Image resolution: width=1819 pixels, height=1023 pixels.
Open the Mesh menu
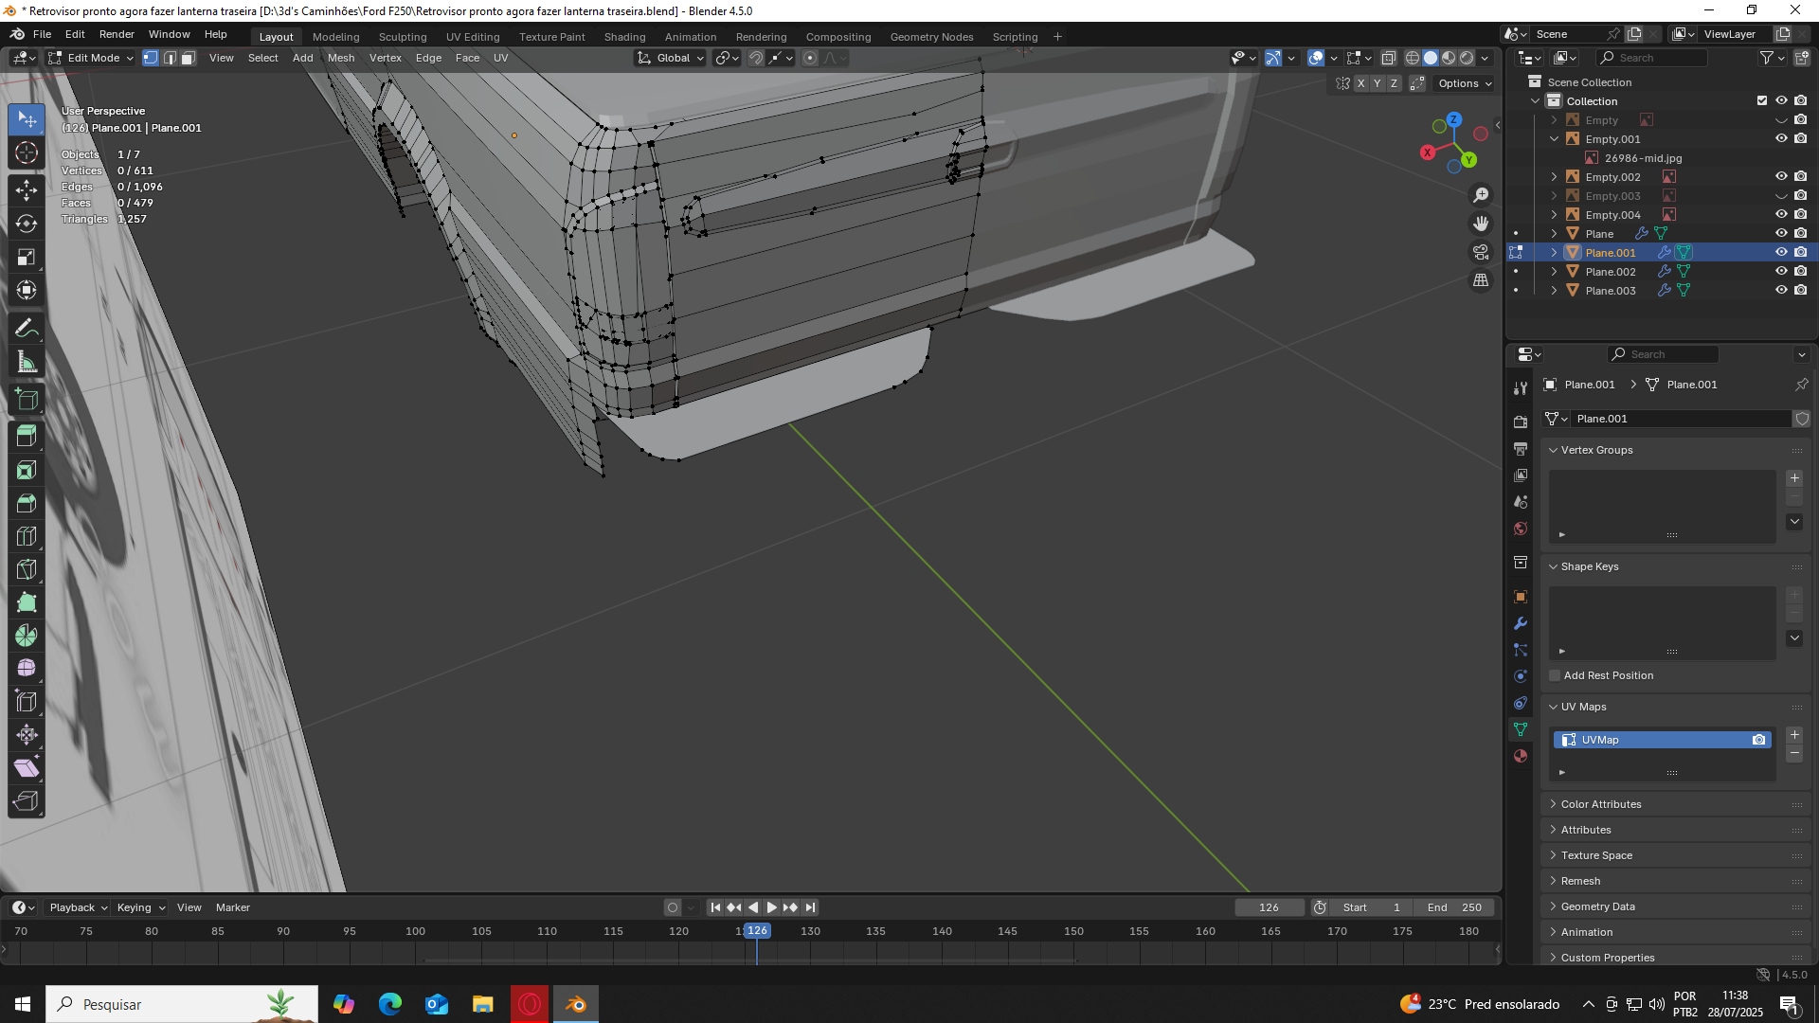click(x=341, y=58)
